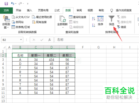Open the Undo history dropdown arrow
Image resolution: width=139 pixels, height=103 pixels.
tap(16, 4)
